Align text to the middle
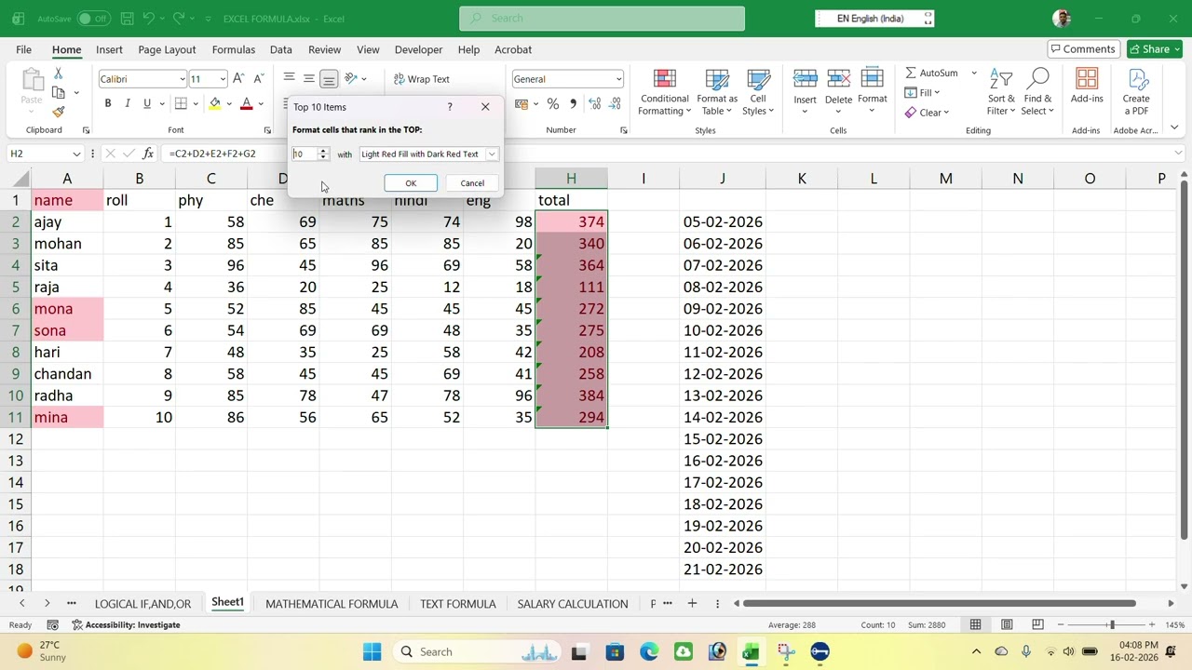 [x=308, y=79]
